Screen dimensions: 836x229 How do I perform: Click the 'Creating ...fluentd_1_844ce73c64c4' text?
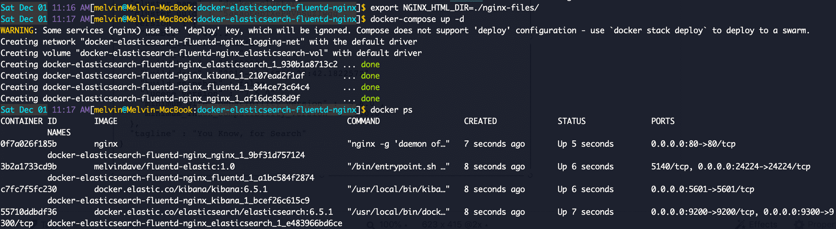tap(155, 87)
